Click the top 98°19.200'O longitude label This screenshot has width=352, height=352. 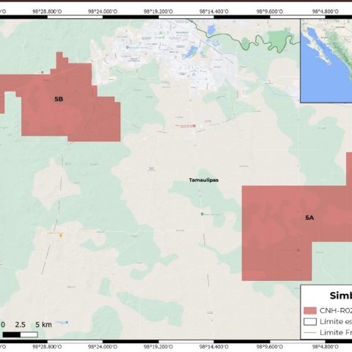[158, 12]
